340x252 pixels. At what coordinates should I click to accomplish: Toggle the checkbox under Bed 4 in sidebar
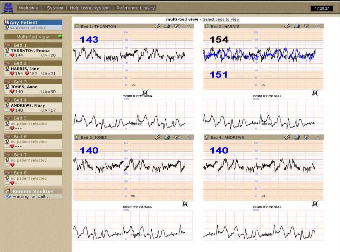coord(7,110)
